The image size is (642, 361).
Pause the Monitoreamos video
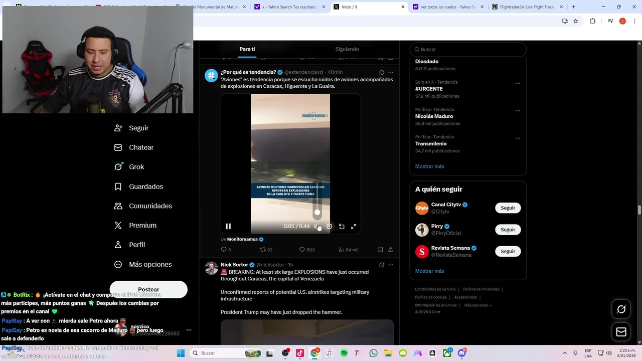pyautogui.click(x=228, y=227)
